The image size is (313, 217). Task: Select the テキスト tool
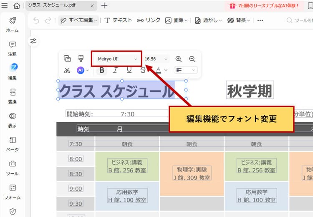click(x=118, y=20)
